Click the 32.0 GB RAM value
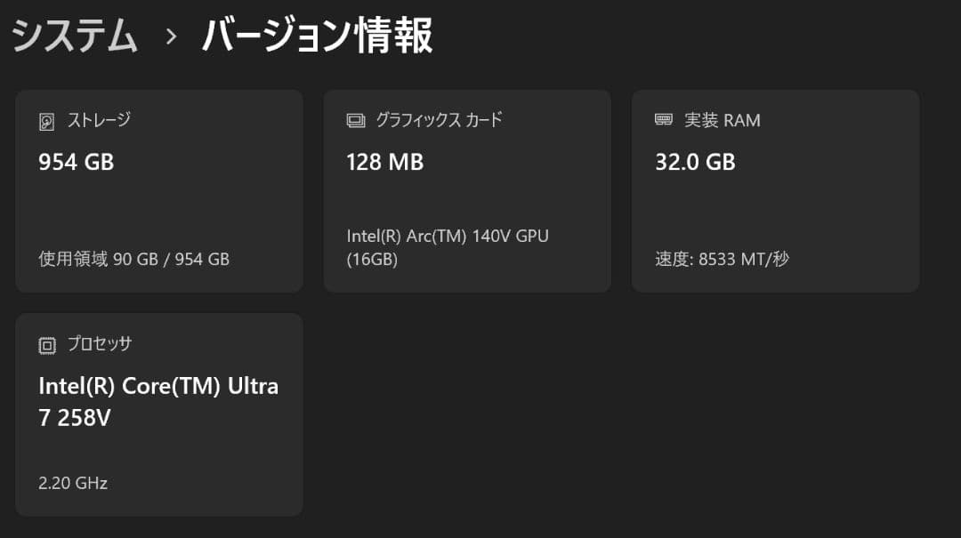This screenshot has height=538, width=961. 695,162
